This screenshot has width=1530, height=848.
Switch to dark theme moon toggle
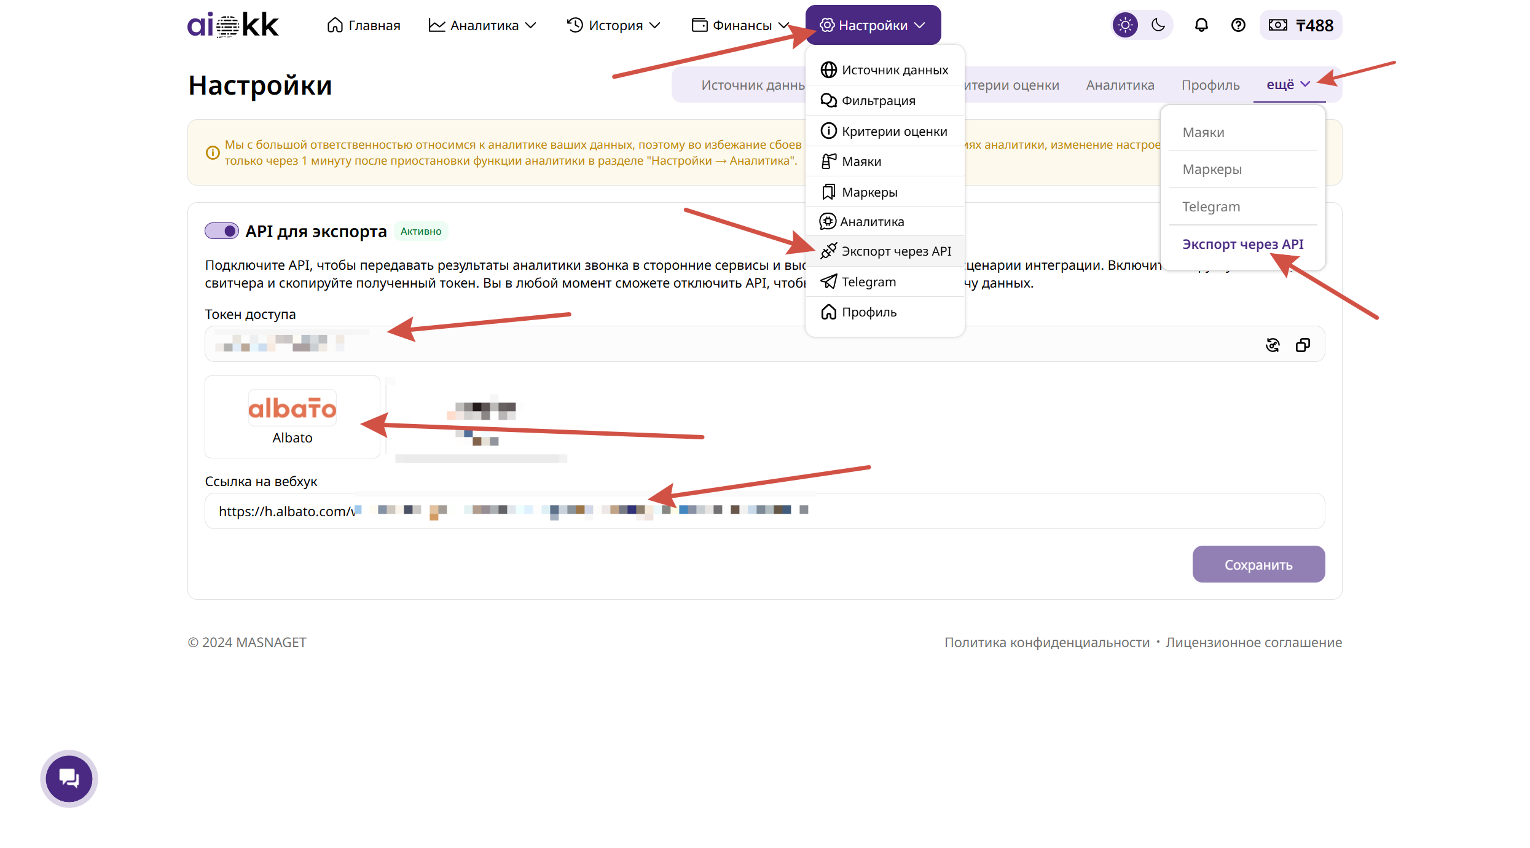pos(1158,25)
